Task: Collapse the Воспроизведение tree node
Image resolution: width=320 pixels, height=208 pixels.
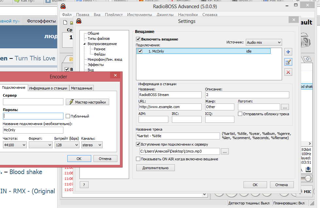Action: 84,44
